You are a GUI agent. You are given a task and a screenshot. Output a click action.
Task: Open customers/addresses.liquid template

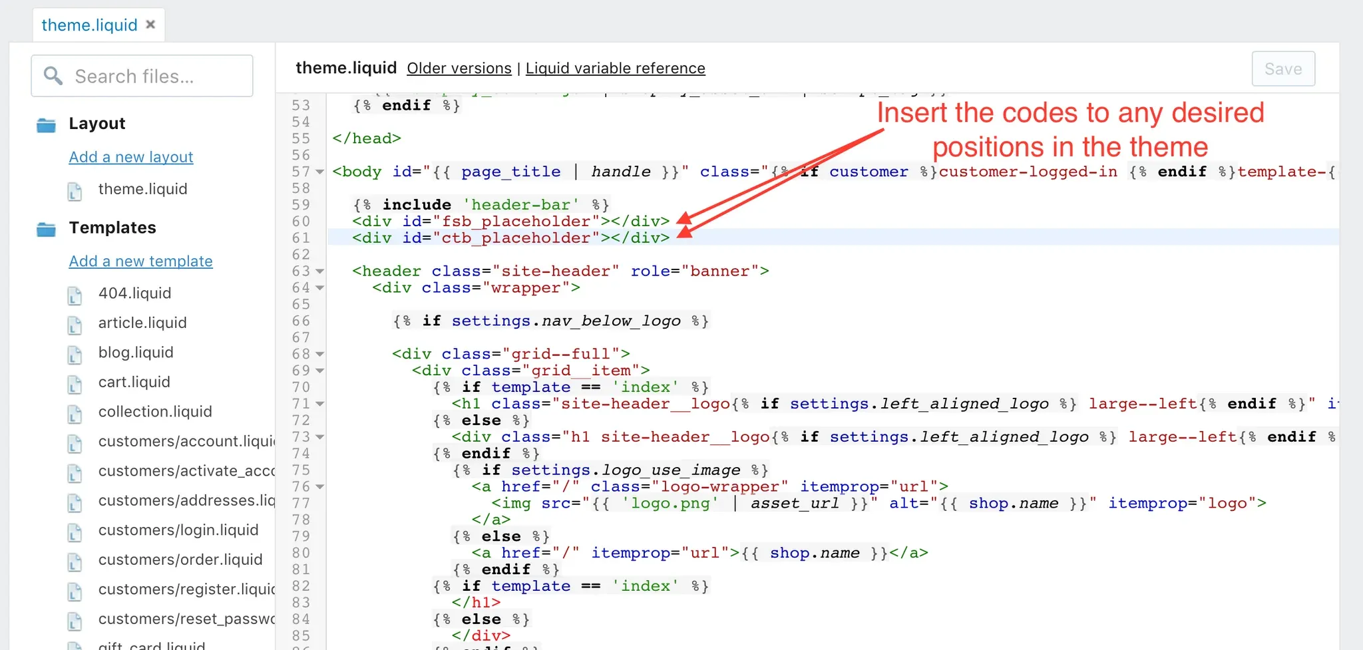tap(186, 500)
